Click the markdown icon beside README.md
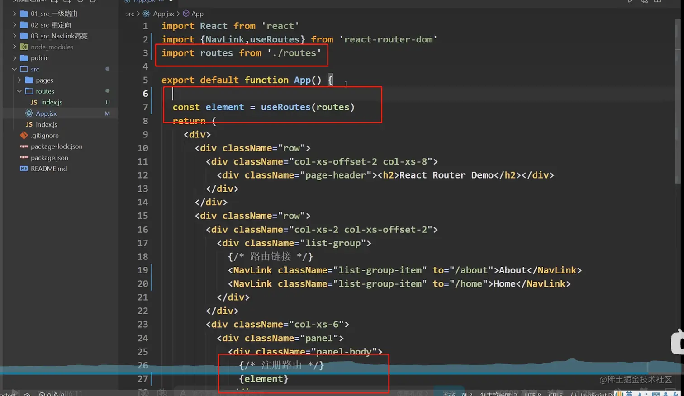 tap(24, 169)
